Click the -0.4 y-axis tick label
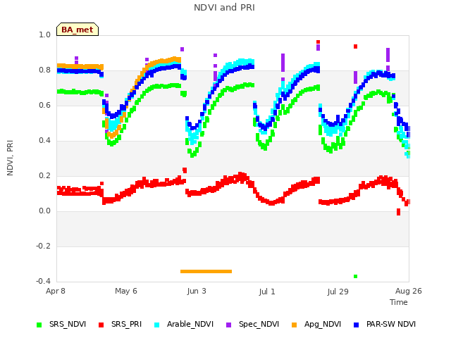The width and height of the screenshot is (451, 338). coord(43,281)
